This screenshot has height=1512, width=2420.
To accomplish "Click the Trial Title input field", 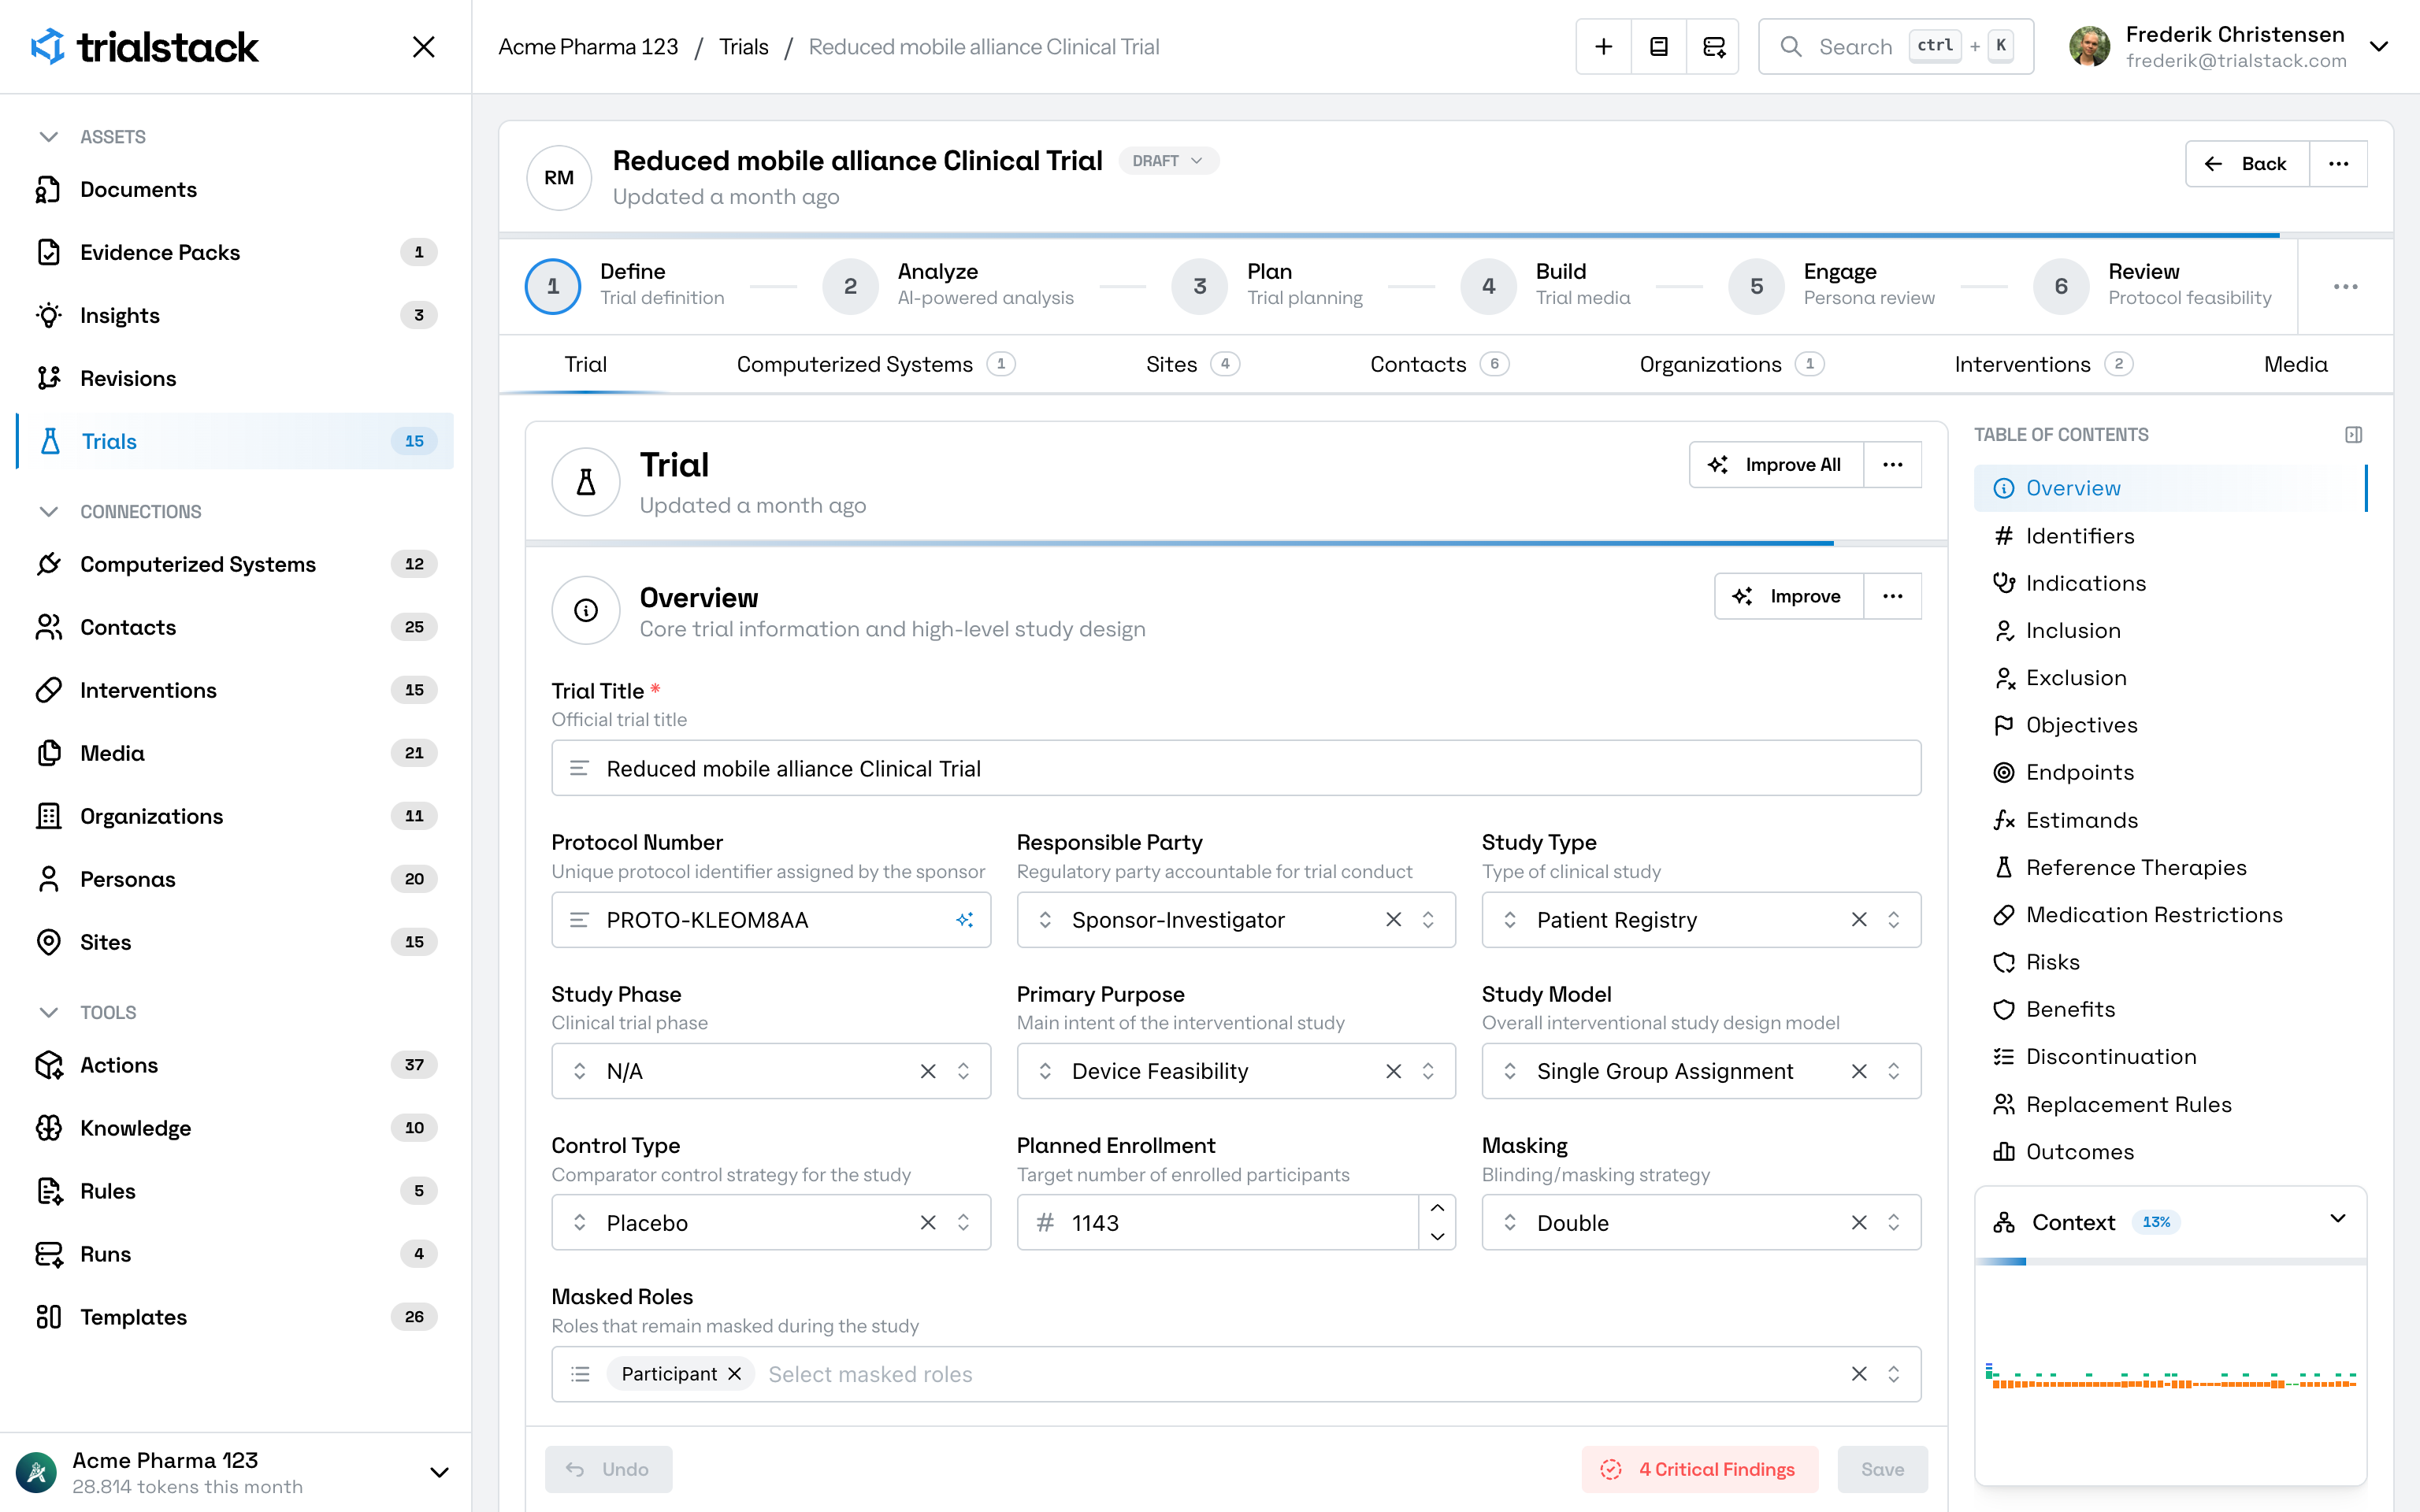I will [x=1236, y=768].
